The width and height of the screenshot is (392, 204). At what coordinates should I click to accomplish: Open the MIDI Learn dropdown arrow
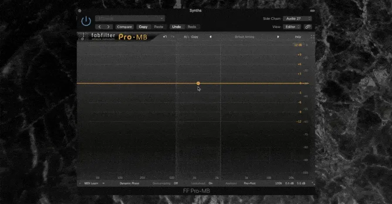[103, 183]
